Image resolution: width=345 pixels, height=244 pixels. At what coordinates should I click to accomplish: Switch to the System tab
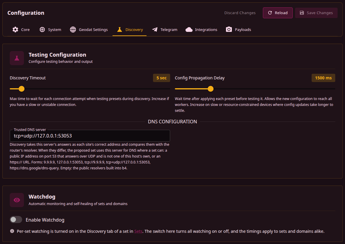click(x=51, y=30)
